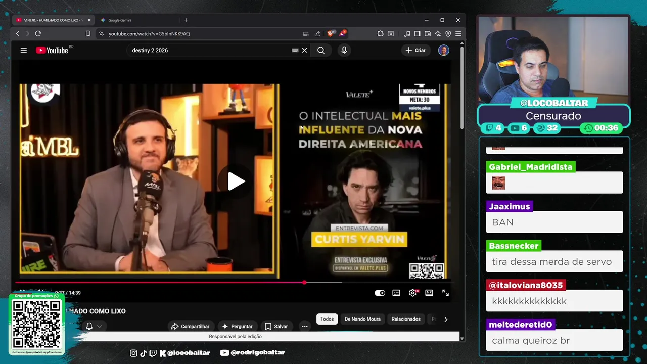
Task: Open the extensions puzzle icon
Action: pyautogui.click(x=380, y=34)
